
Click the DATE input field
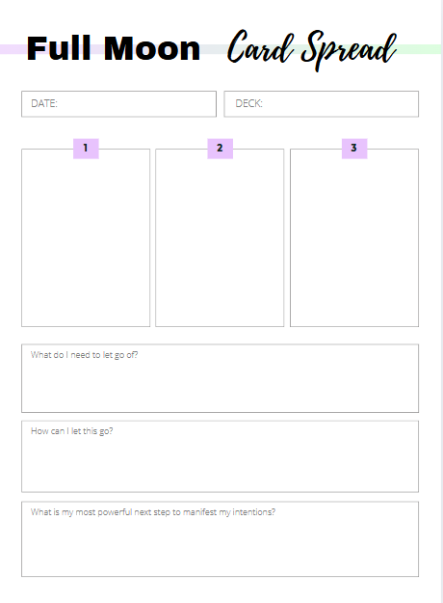(x=119, y=104)
